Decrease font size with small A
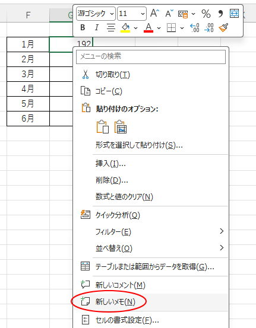 point(169,14)
